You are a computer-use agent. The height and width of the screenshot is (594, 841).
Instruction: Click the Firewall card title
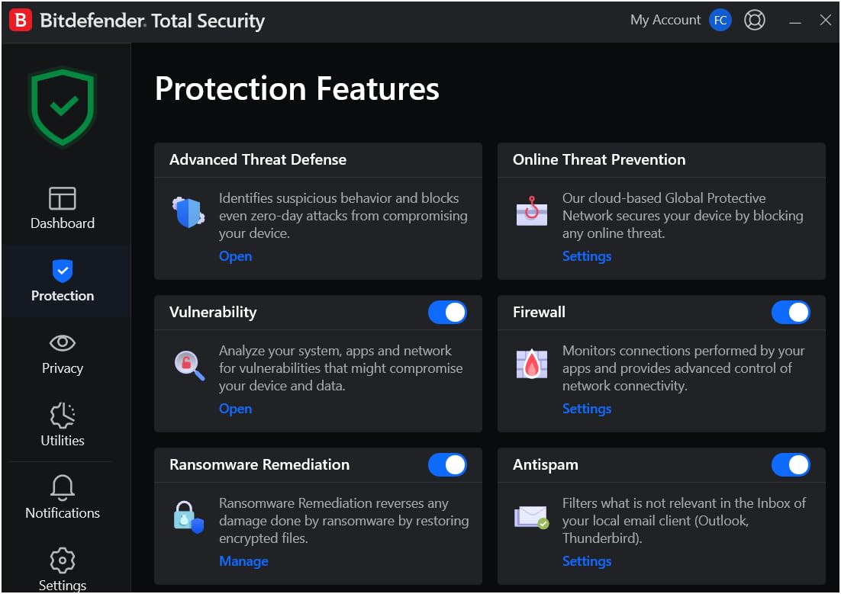point(539,312)
